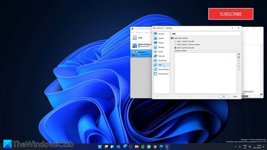Open the Shared Folders settings category
The width and height of the screenshot is (267, 150).
pos(161,70)
